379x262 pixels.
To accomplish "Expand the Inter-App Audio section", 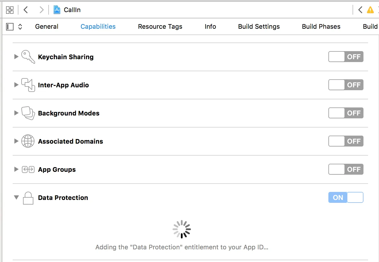I will 16,85.
